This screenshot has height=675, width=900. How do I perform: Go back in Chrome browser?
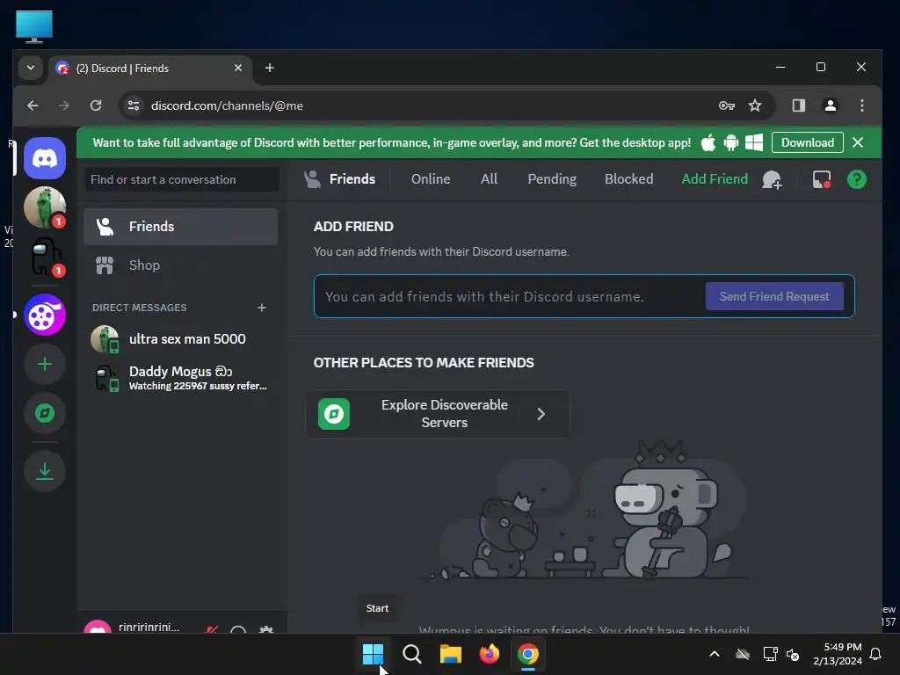pos(33,105)
